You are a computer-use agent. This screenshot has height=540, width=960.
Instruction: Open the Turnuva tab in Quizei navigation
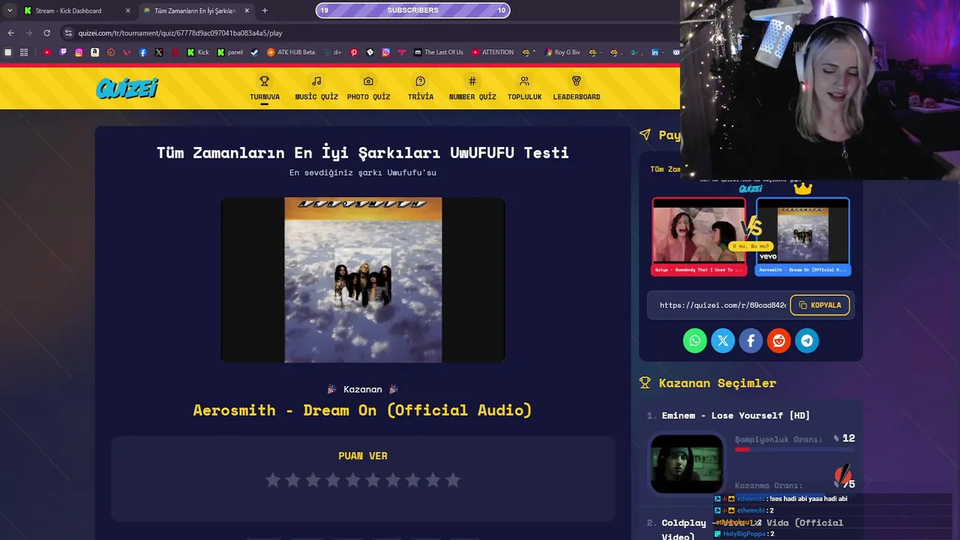pos(264,88)
